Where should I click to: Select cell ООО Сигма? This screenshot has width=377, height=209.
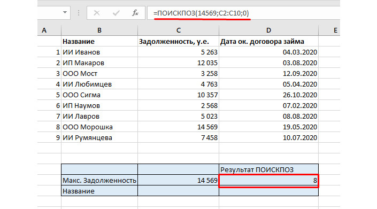pyautogui.click(x=99, y=95)
